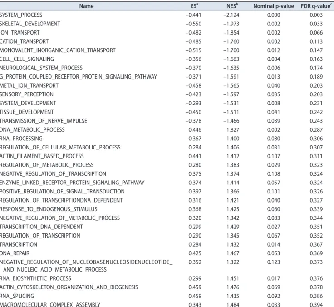Select NEGATIVE_REGULATION_OF_TRANSCRIPTION row name
334x307 pixels.
click(53, 174)
